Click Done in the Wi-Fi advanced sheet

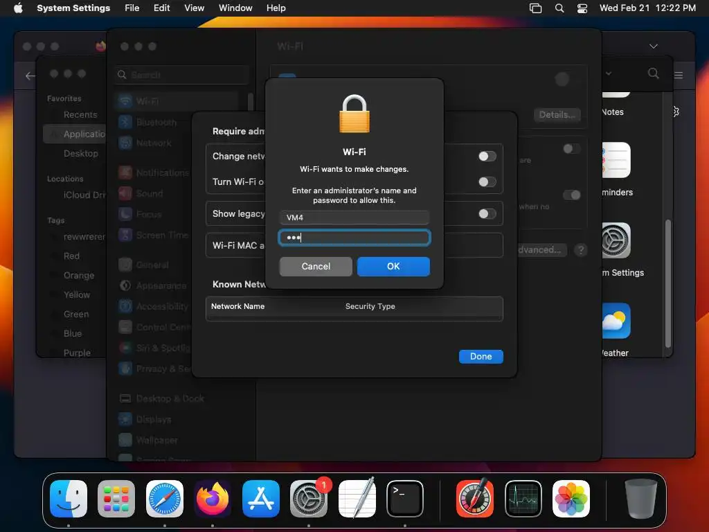[481, 357]
